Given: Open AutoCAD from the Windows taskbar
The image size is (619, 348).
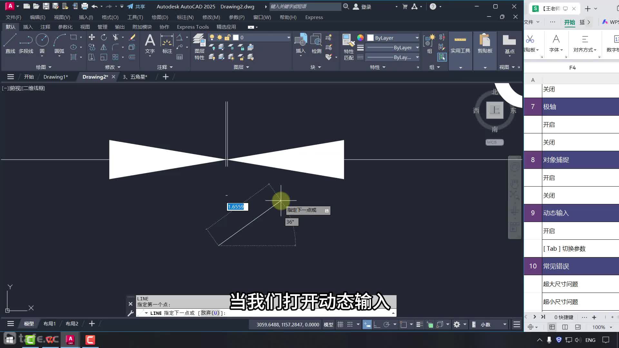Looking at the screenshot, I should (x=70, y=340).
